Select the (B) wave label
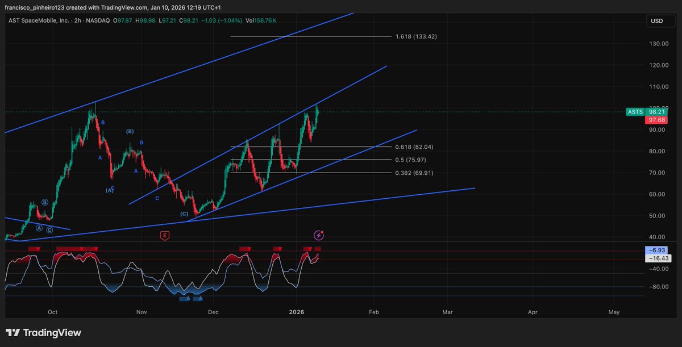This screenshot has width=682, height=347. (x=130, y=131)
